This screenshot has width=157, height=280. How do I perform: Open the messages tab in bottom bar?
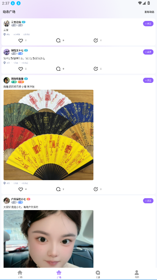point(98,274)
